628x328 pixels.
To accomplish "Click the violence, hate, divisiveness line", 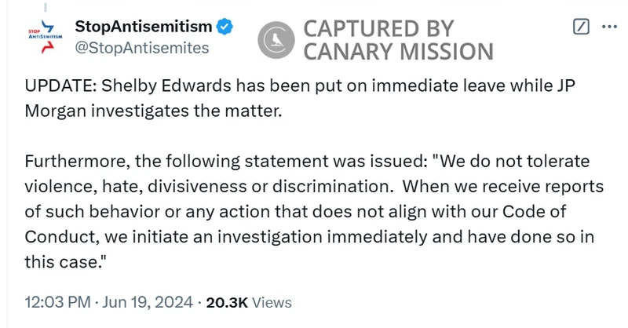I will (314, 187).
